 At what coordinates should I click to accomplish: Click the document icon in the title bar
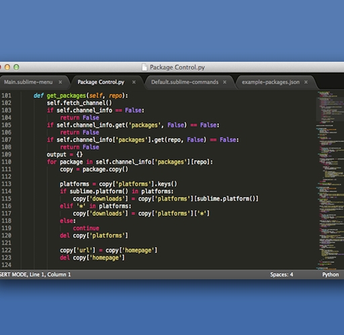pyautogui.click(x=144, y=67)
